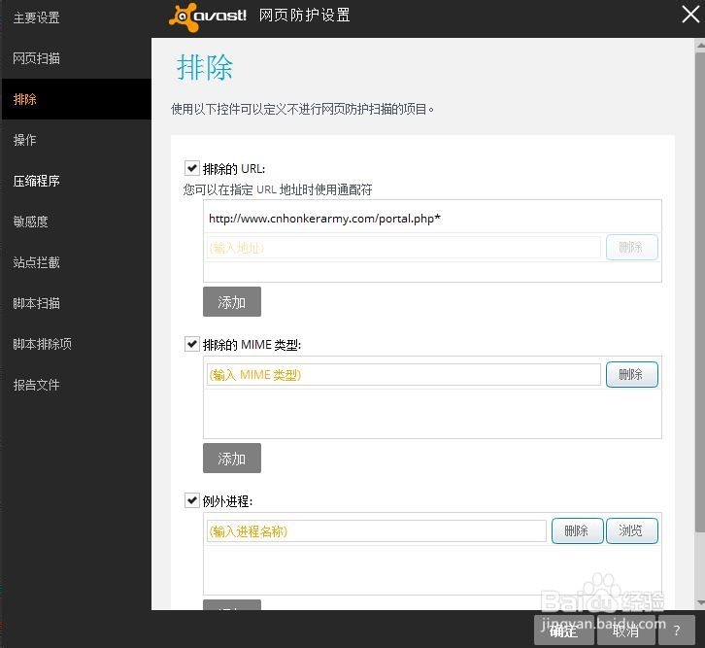Click 添加 button under excluded URLs
The image size is (705, 648).
[x=231, y=302]
